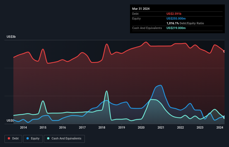Image resolution: width=229 pixels, height=147 pixels.
Task: Click the Mar 31 2024 tooltip date
Action: pyautogui.click(x=141, y=9)
